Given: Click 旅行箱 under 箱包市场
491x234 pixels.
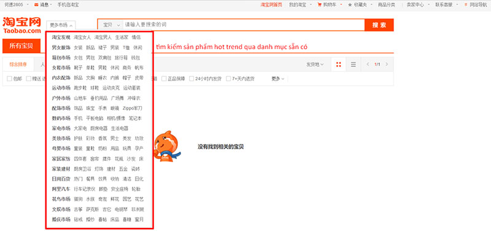Looking at the screenshot, I should pyautogui.click(x=121, y=58).
